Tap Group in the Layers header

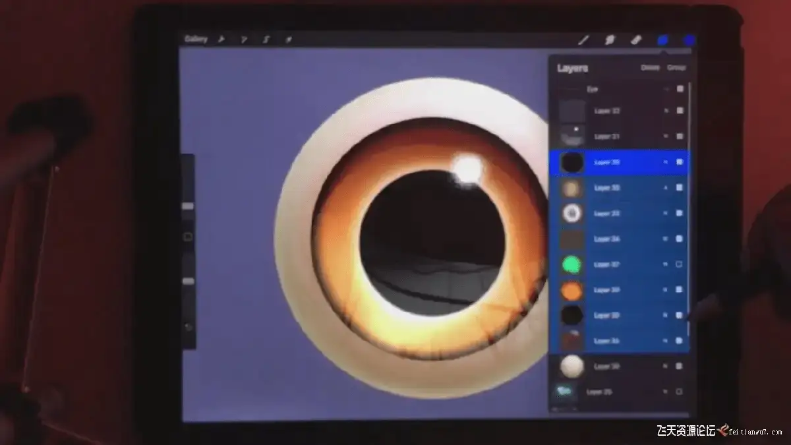pyautogui.click(x=676, y=67)
